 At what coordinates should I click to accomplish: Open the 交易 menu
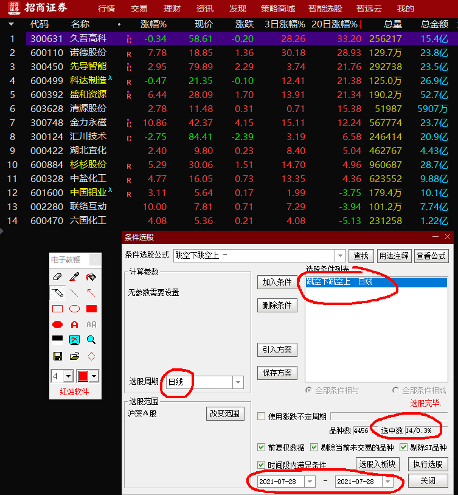click(139, 9)
